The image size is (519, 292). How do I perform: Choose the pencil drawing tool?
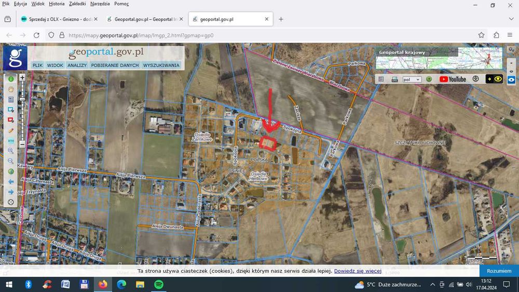click(11, 130)
